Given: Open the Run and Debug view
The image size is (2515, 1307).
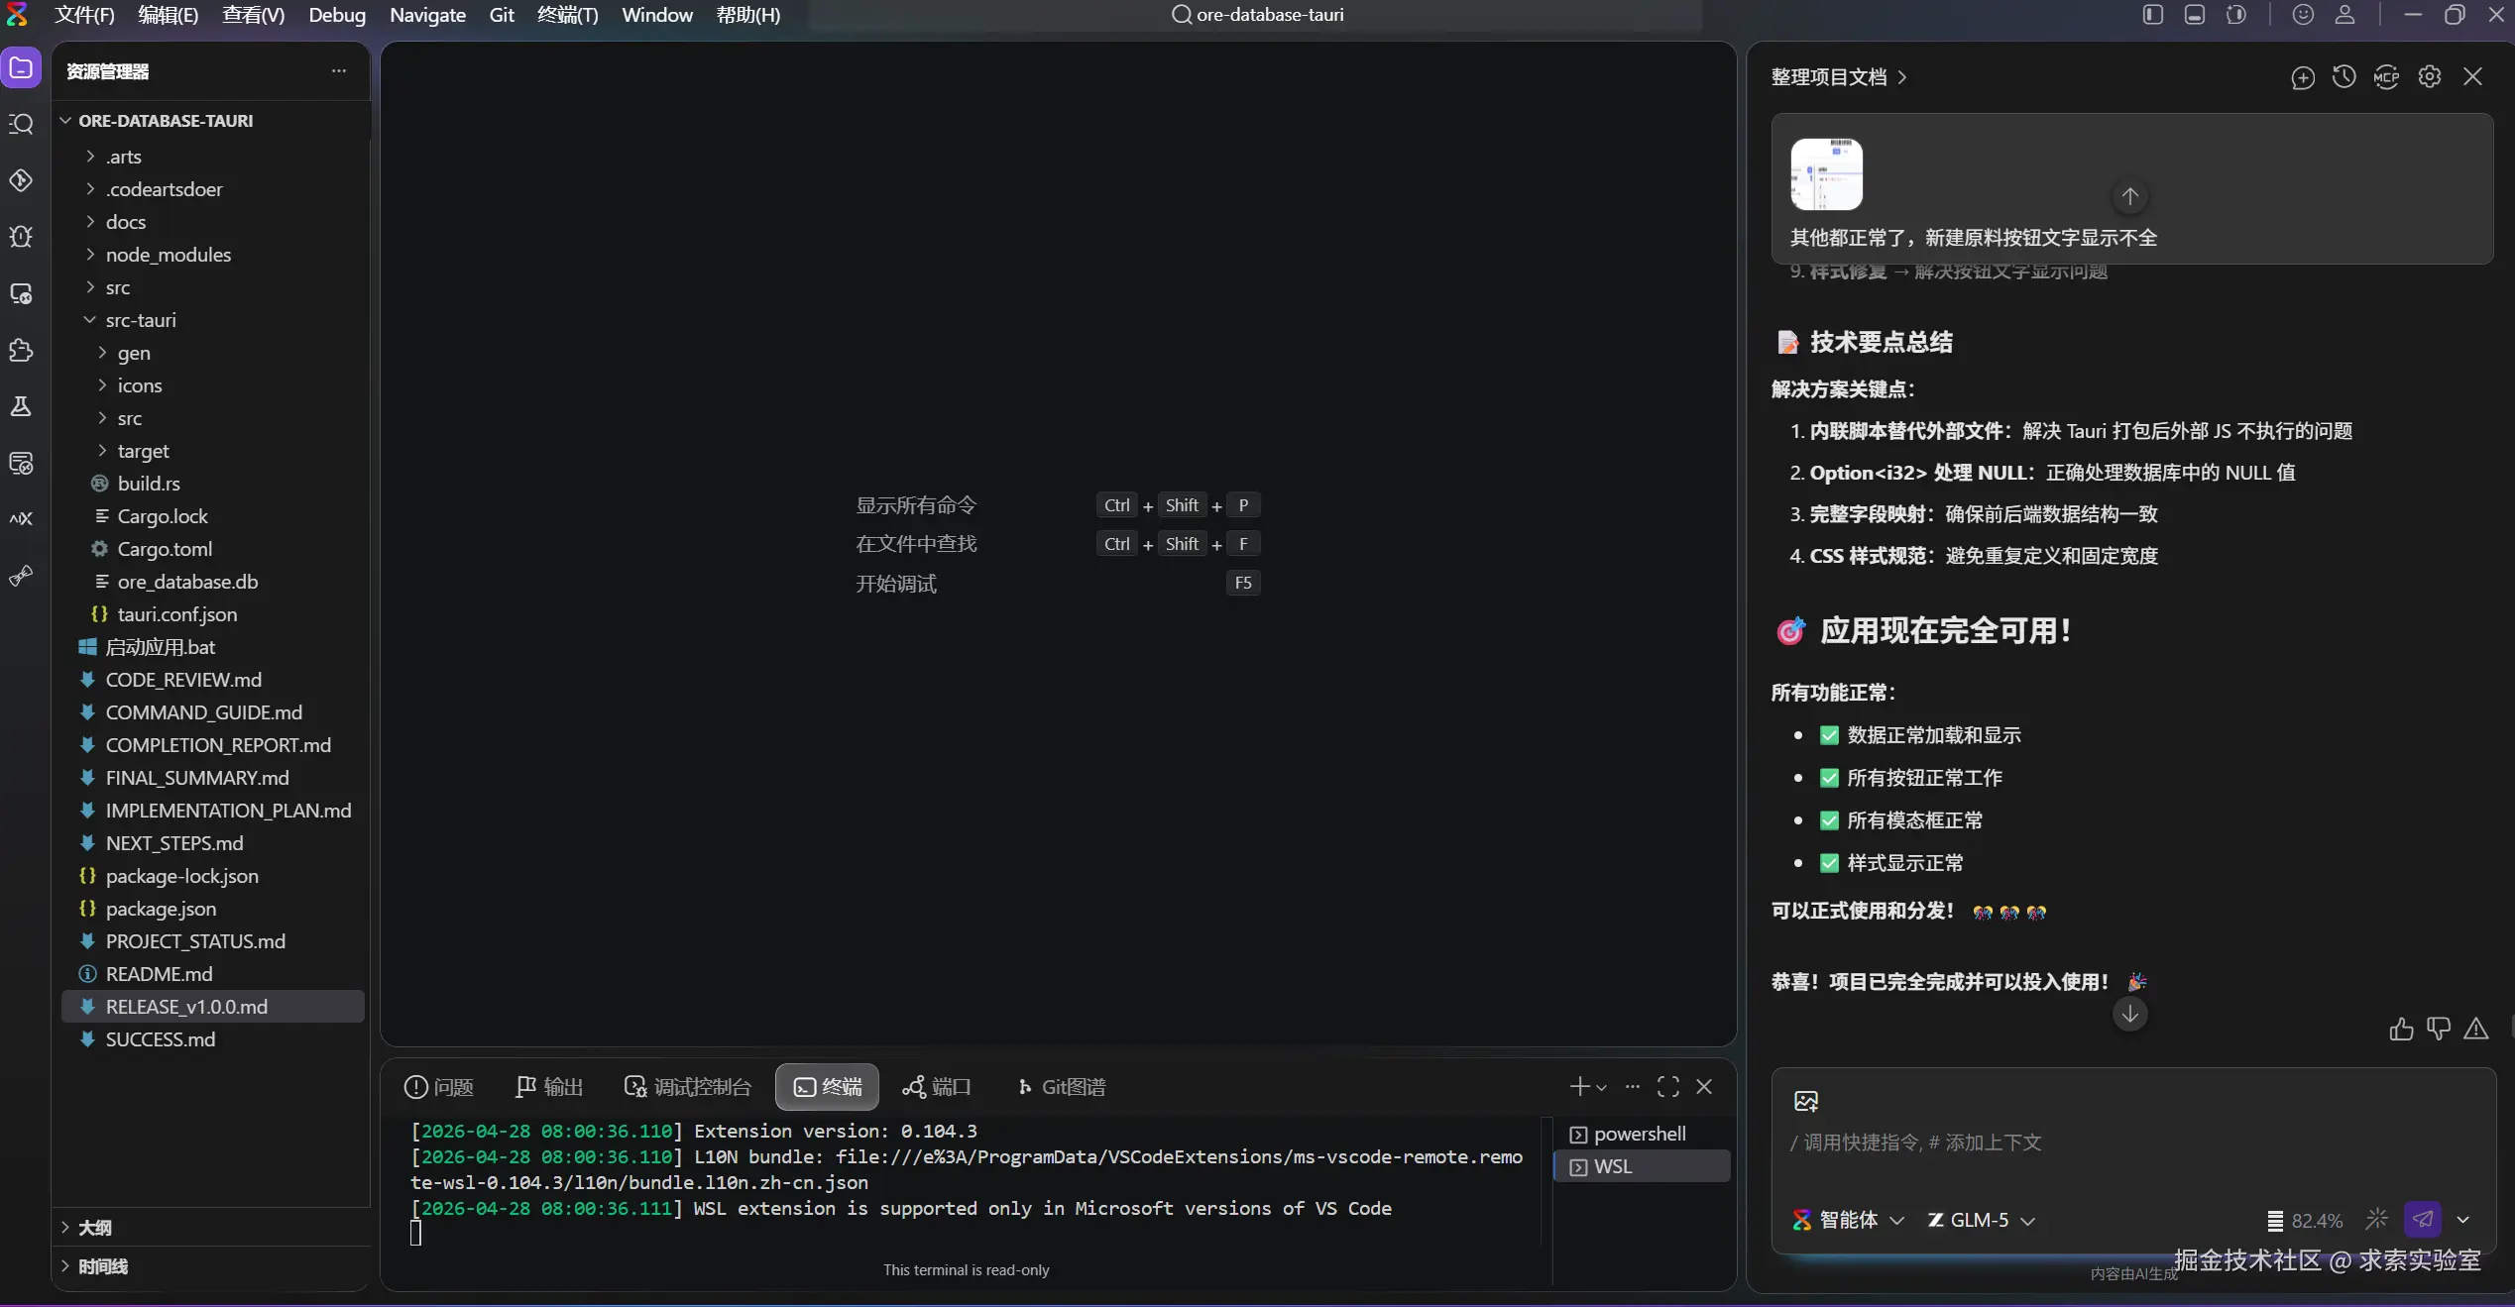Looking at the screenshot, I should point(21,237).
